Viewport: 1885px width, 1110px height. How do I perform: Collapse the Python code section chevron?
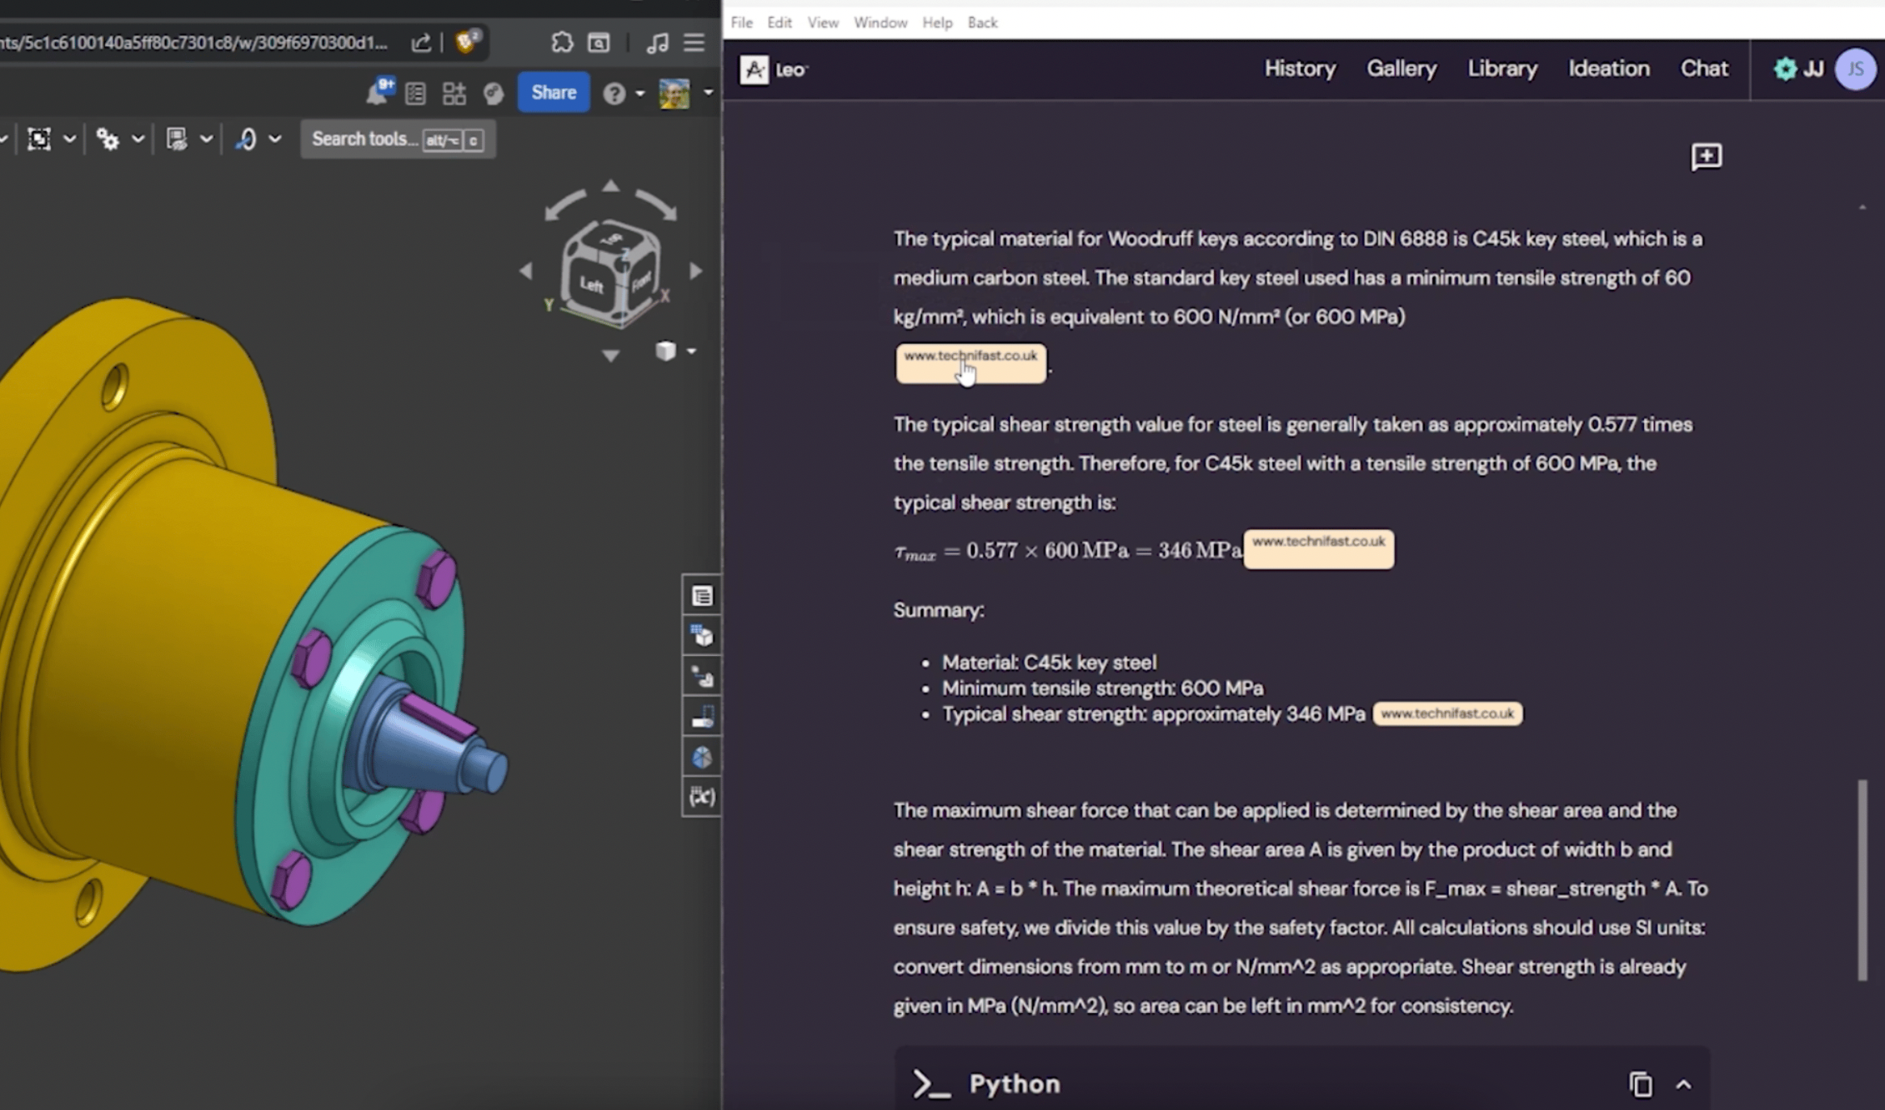(x=1685, y=1085)
